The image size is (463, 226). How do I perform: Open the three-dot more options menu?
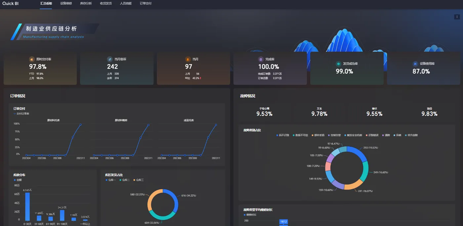457,17
